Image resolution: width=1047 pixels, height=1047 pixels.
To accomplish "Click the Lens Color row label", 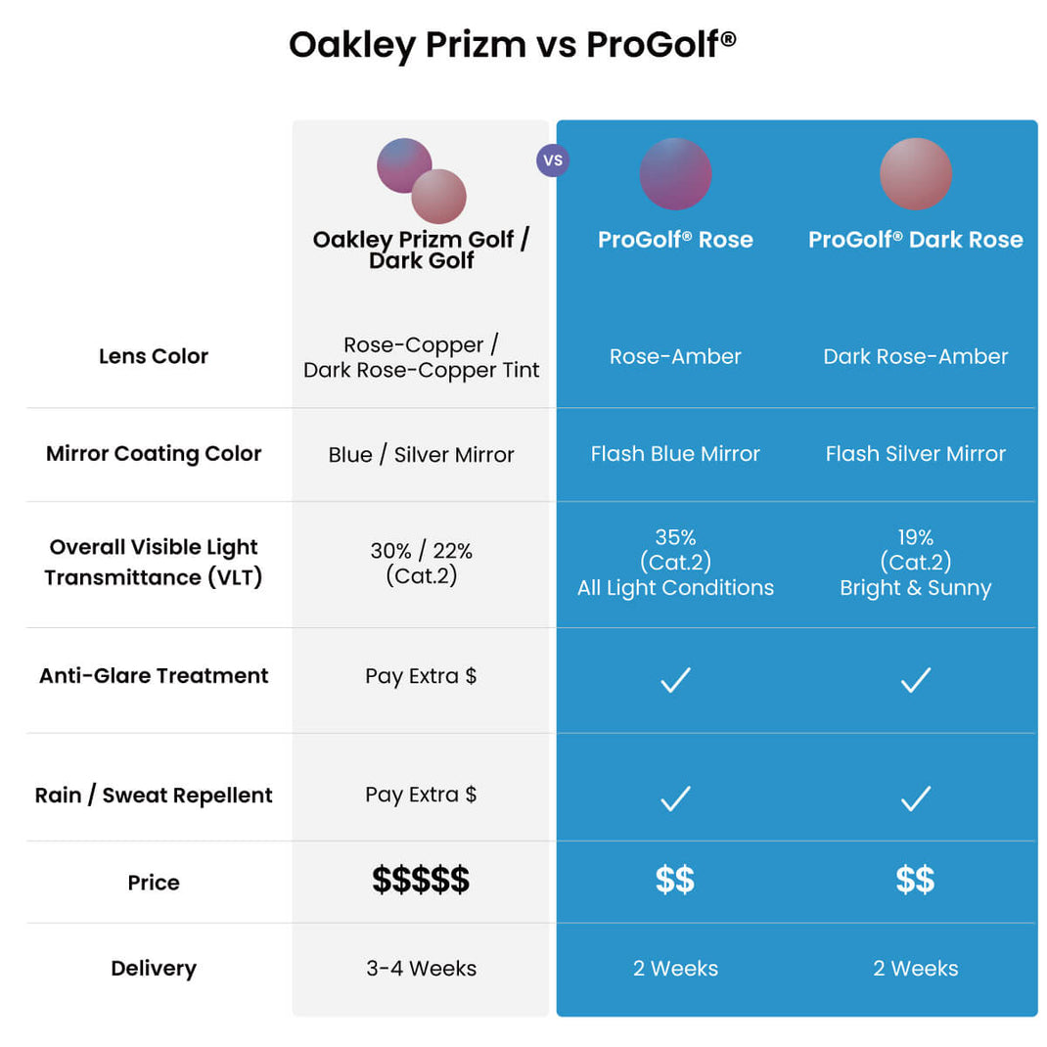I will (154, 356).
